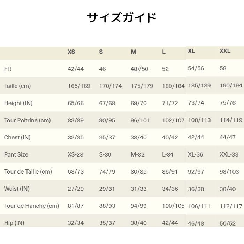
Task: Click the Hip (IN) row label
Action: pyautogui.click(x=14, y=223)
